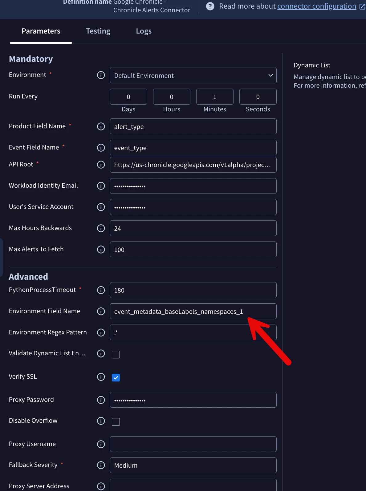Click info icon for Event Field Name
The image size is (366, 491).
click(x=101, y=148)
